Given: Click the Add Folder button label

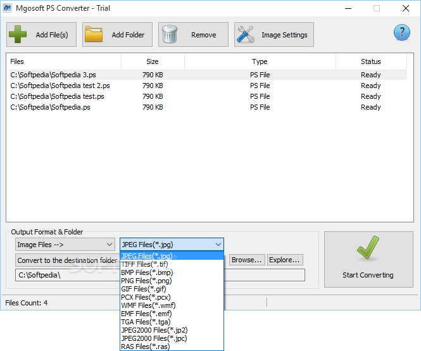Looking at the screenshot, I should (128, 35).
